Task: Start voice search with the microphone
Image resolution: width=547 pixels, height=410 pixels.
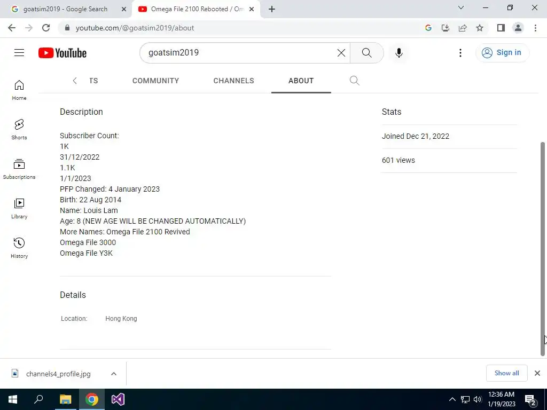Action: pyautogui.click(x=398, y=53)
